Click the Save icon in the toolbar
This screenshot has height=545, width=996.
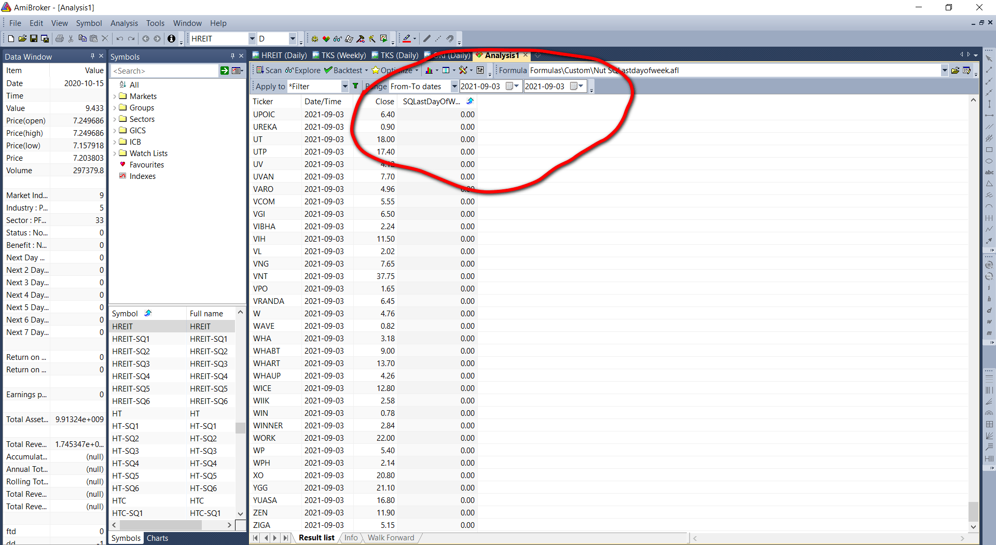[x=34, y=39]
